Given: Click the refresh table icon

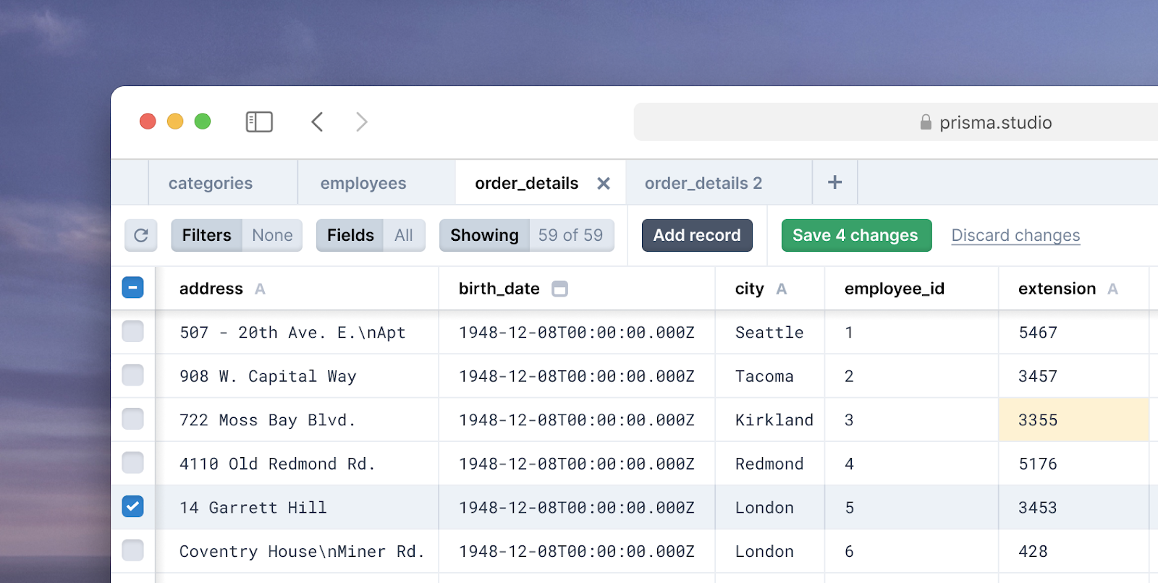Looking at the screenshot, I should (x=140, y=236).
